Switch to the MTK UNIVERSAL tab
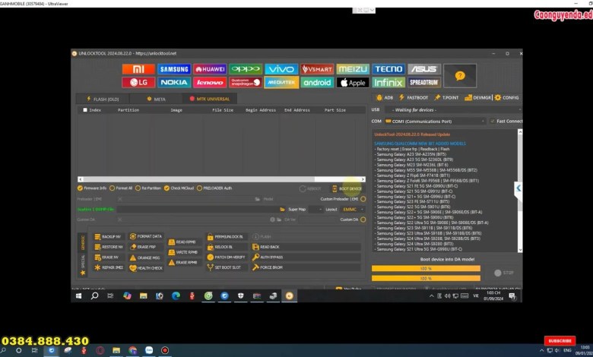This screenshot has width=593, height=357. coord(209,99)
